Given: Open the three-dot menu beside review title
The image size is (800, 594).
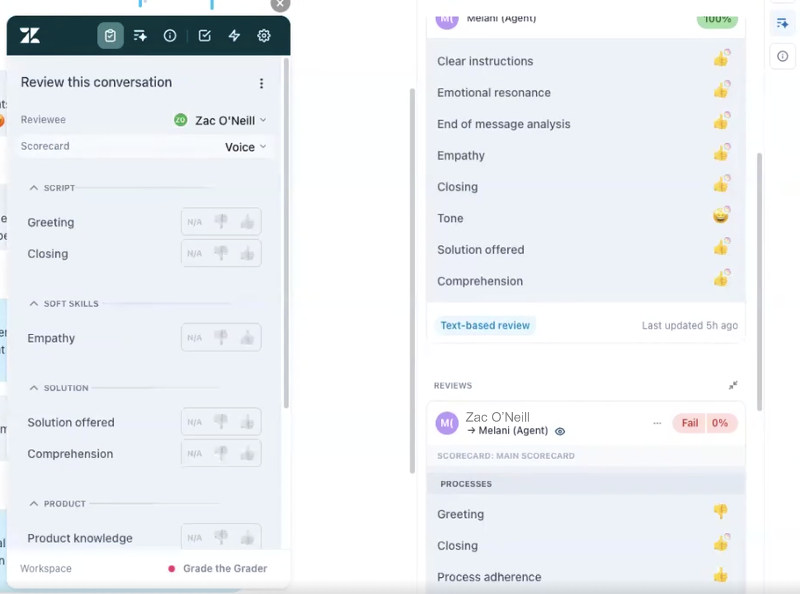Looking at the screenshot, I should point(261,83).
